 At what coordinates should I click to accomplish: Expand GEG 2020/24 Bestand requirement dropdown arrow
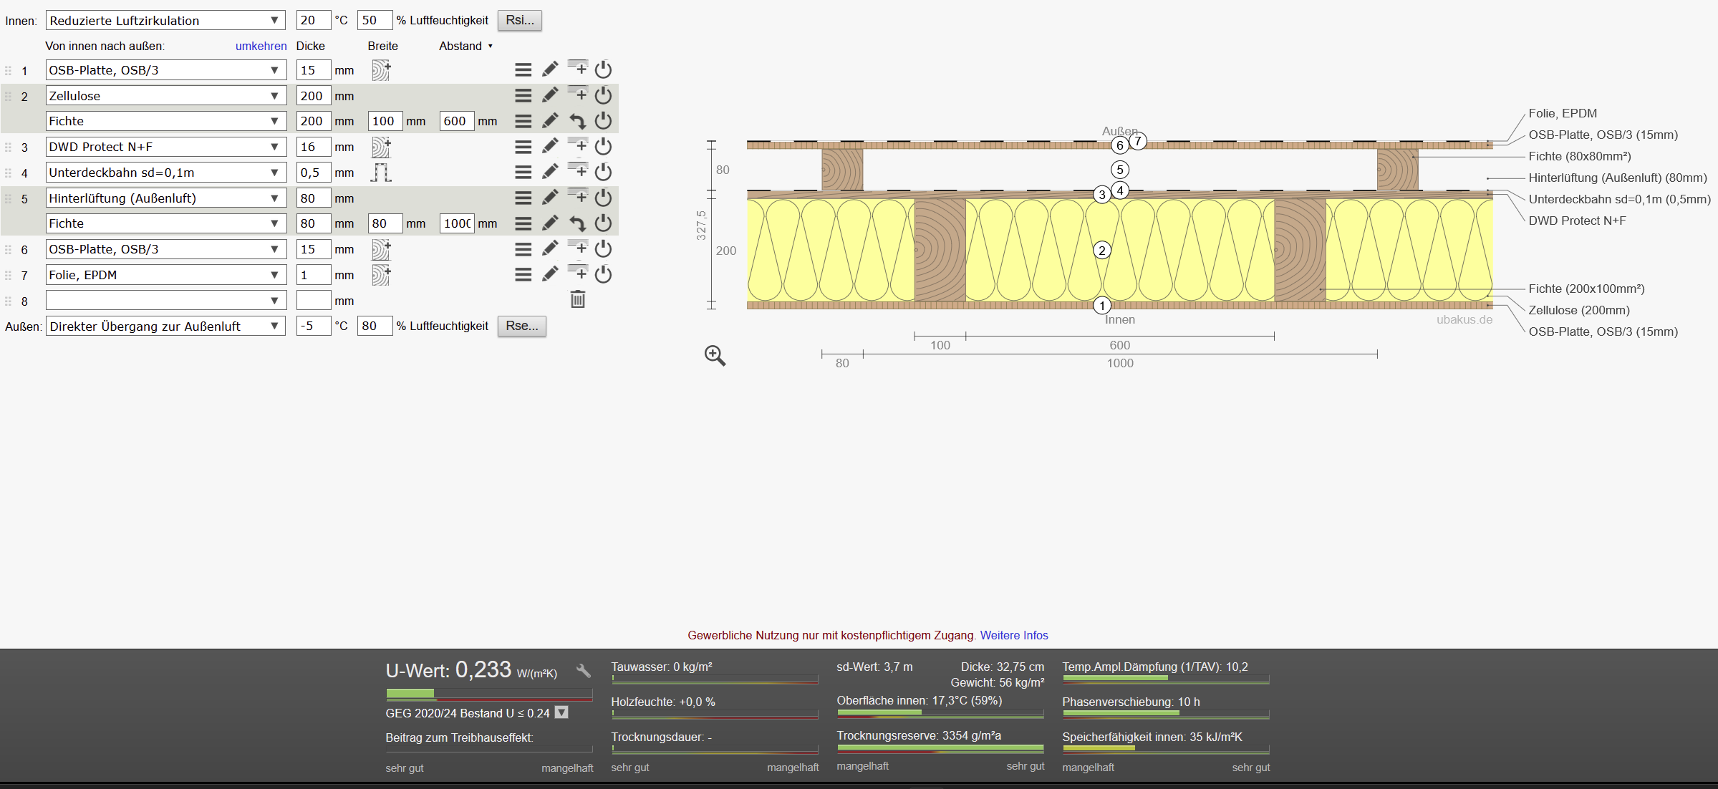coord(562,712)
